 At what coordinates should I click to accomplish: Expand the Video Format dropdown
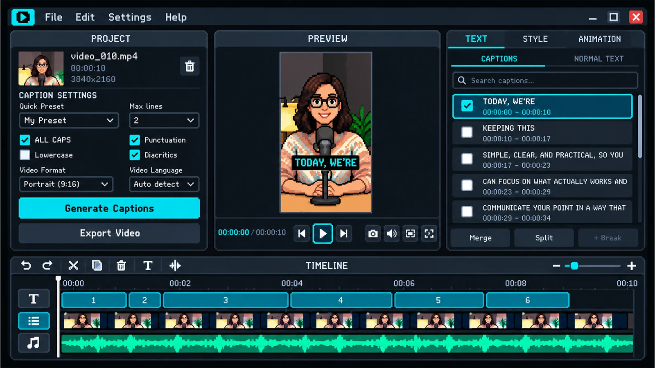(x=66, y=184)
